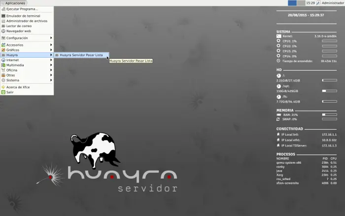Click the Accesorios category icon
This screenshot has width=345, height=216.
pos(3,45)
